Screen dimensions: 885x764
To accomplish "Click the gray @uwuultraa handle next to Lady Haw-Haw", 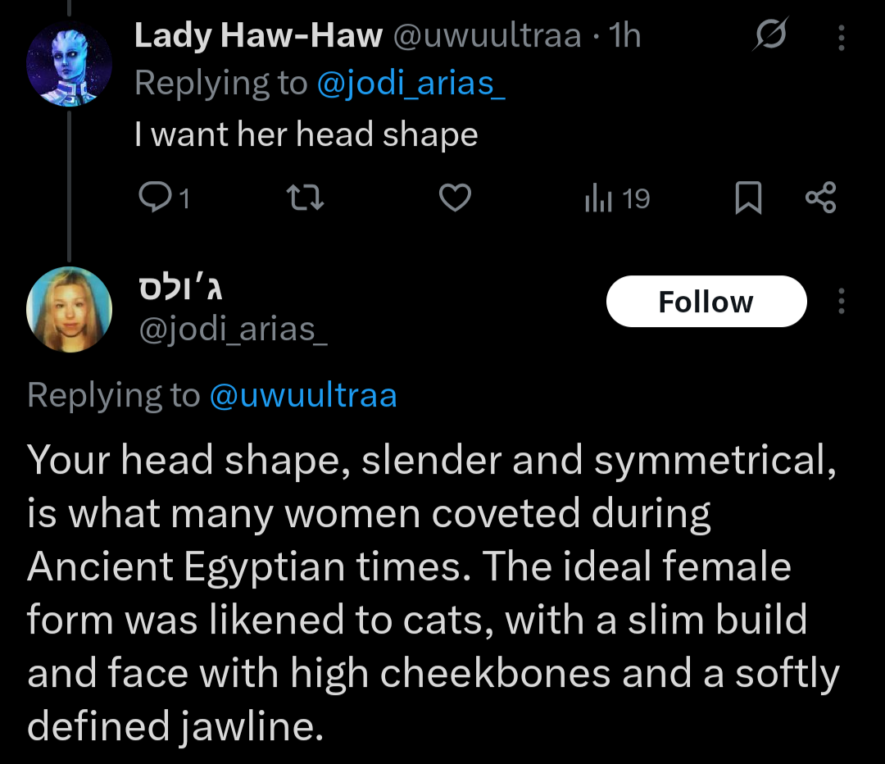I will coord(488,36).
